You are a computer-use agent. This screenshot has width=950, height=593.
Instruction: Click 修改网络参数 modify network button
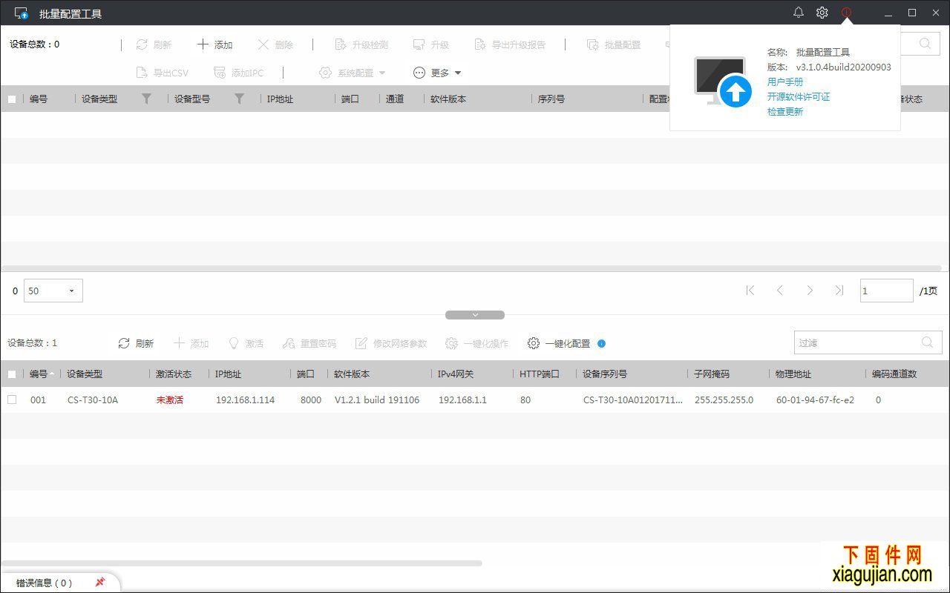tap(391, 343)
